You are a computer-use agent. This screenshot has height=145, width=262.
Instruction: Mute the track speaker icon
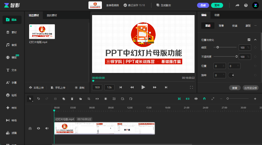[x=47, y=128]
